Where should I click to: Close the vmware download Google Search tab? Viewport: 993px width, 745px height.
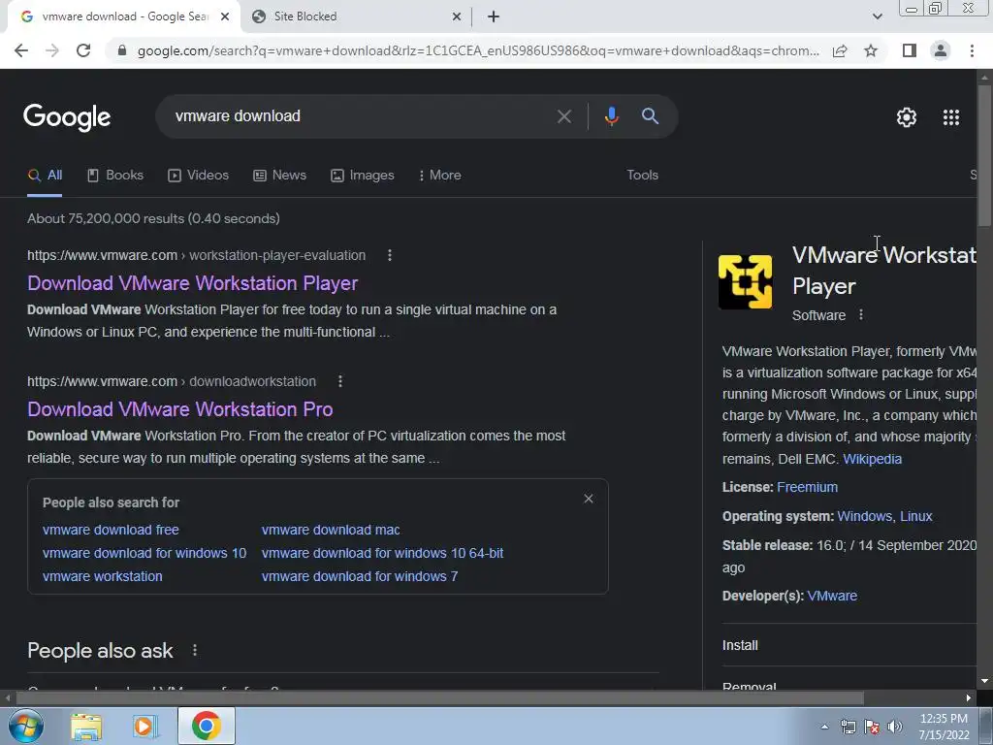pyautogui.click(x=225, y=16)
